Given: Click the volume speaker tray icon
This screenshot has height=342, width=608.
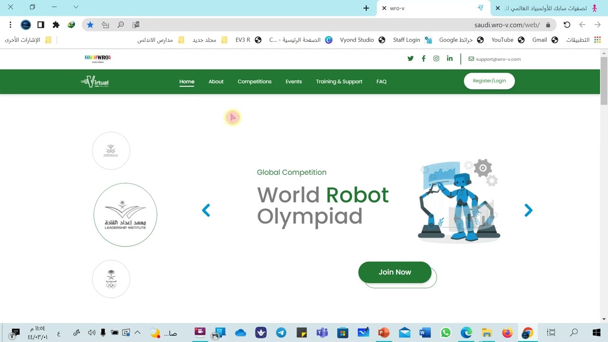Looking at the screenshot, I should coord(92,332).
